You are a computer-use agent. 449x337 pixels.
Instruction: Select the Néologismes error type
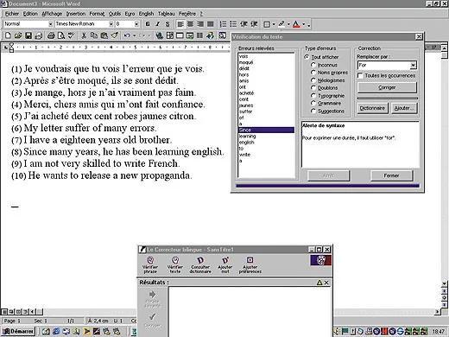coord(313,80)
